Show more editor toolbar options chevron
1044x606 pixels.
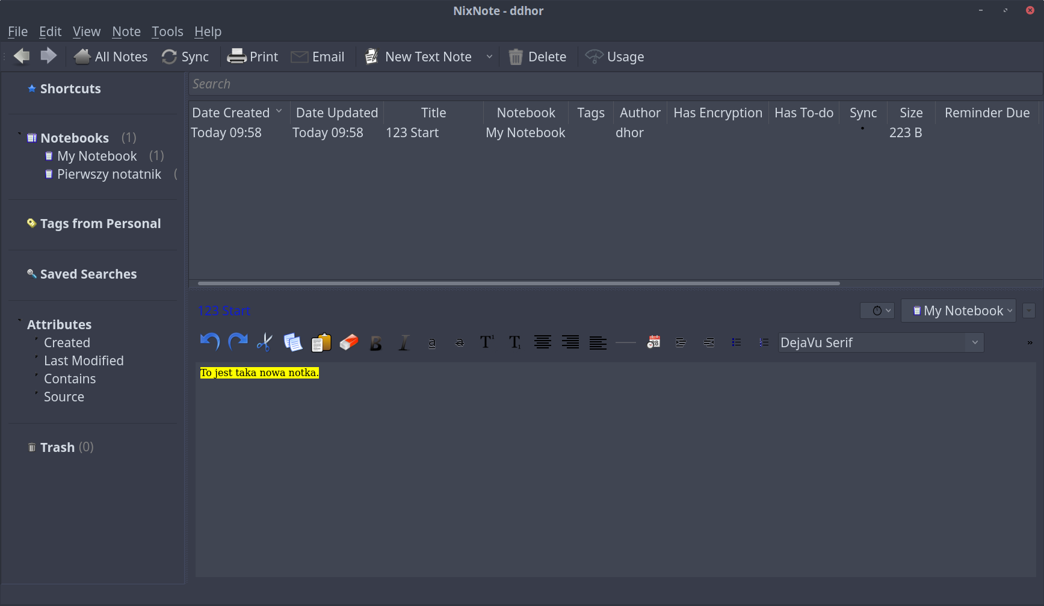tap(1030, 342)
